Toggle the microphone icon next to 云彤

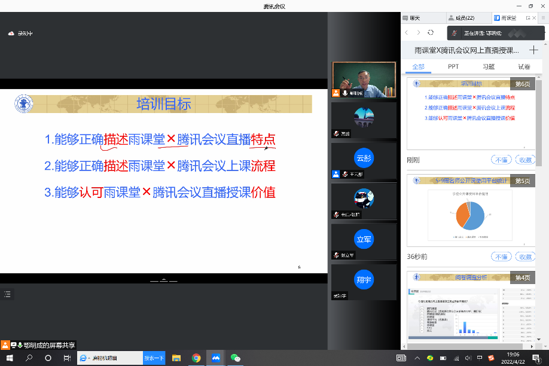tap(344, 174)
